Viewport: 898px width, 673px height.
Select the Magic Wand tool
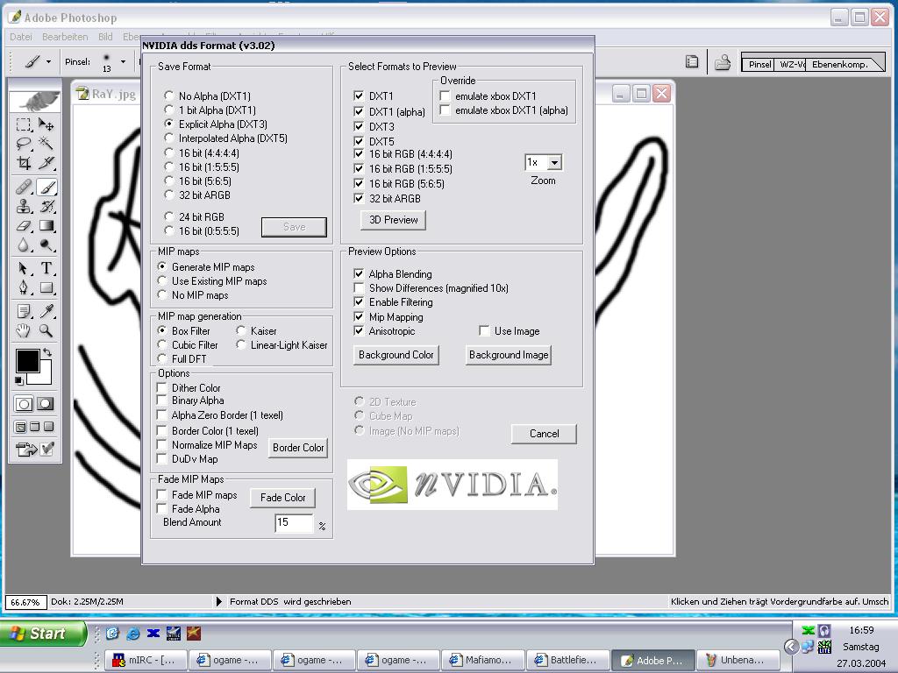[46, 143]
